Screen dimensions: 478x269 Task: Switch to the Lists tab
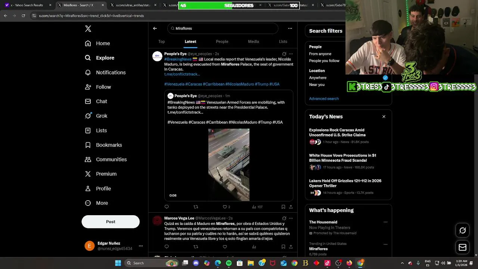(x=283, y=41)
